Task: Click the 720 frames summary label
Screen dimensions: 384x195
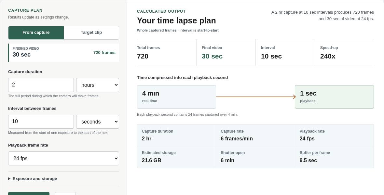Action: tap(104, 53)
